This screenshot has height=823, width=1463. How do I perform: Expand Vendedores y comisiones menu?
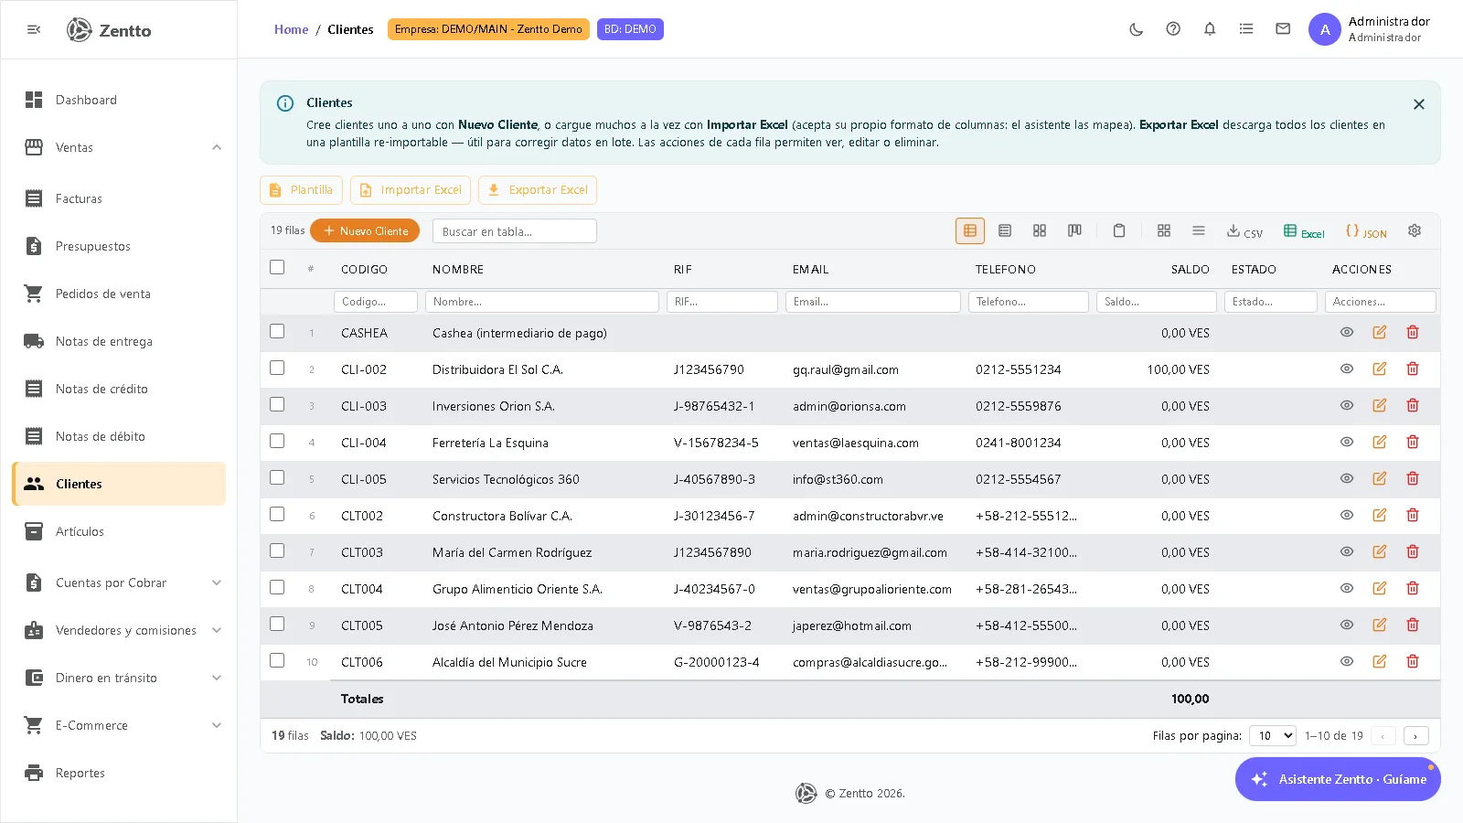click(217, 630)
